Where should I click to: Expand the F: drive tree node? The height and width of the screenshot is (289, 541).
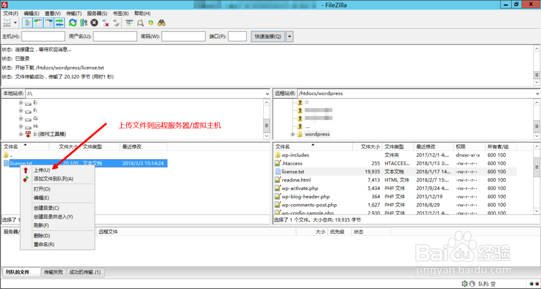coord(21,111)
